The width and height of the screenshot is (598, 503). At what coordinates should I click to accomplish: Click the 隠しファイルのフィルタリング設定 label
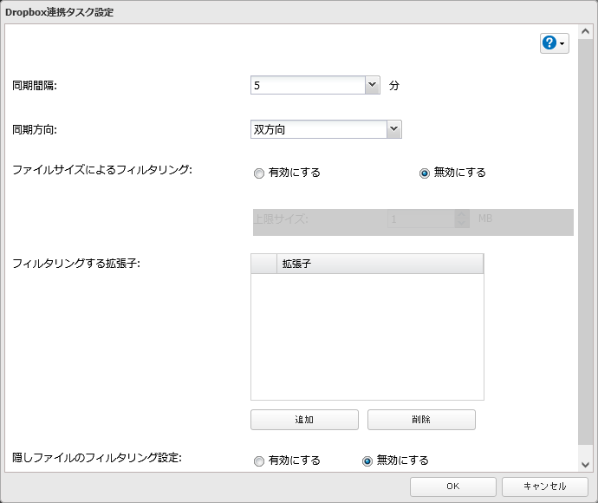point(97,457)
